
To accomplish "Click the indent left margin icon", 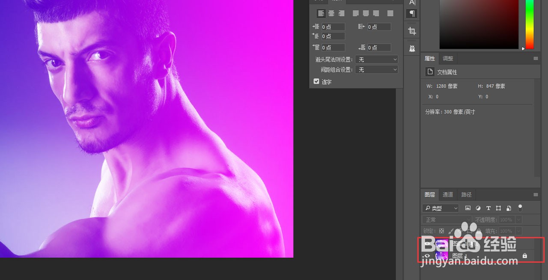I will point(316,27).
